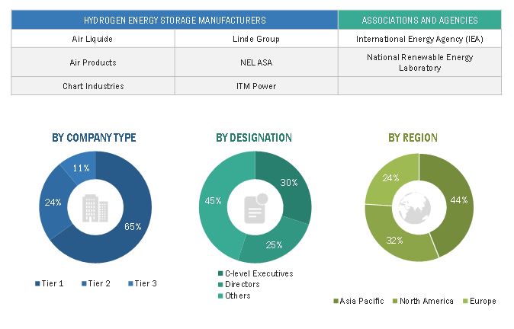Open the Associations and Agencies header
The width and height of the screenshot is (514, 329).
pyautogui.click(x=419, y=21)
